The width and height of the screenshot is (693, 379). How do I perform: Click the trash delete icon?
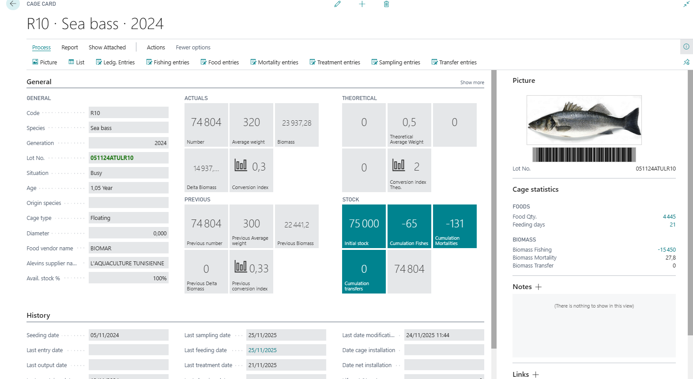pyautogui.click(x=386, y=4)
